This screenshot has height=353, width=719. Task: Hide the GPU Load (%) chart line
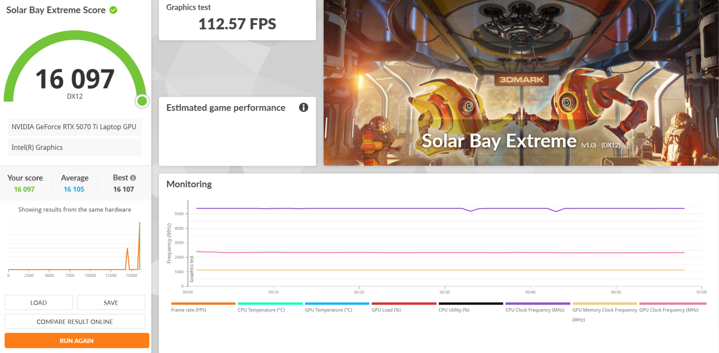(386, 310)
